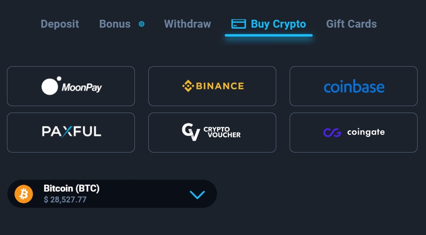The height and width of the screenshot is (235, 426).
Task: Click the MoonPay logo circle icon
Action: click(x=50, y=86)
